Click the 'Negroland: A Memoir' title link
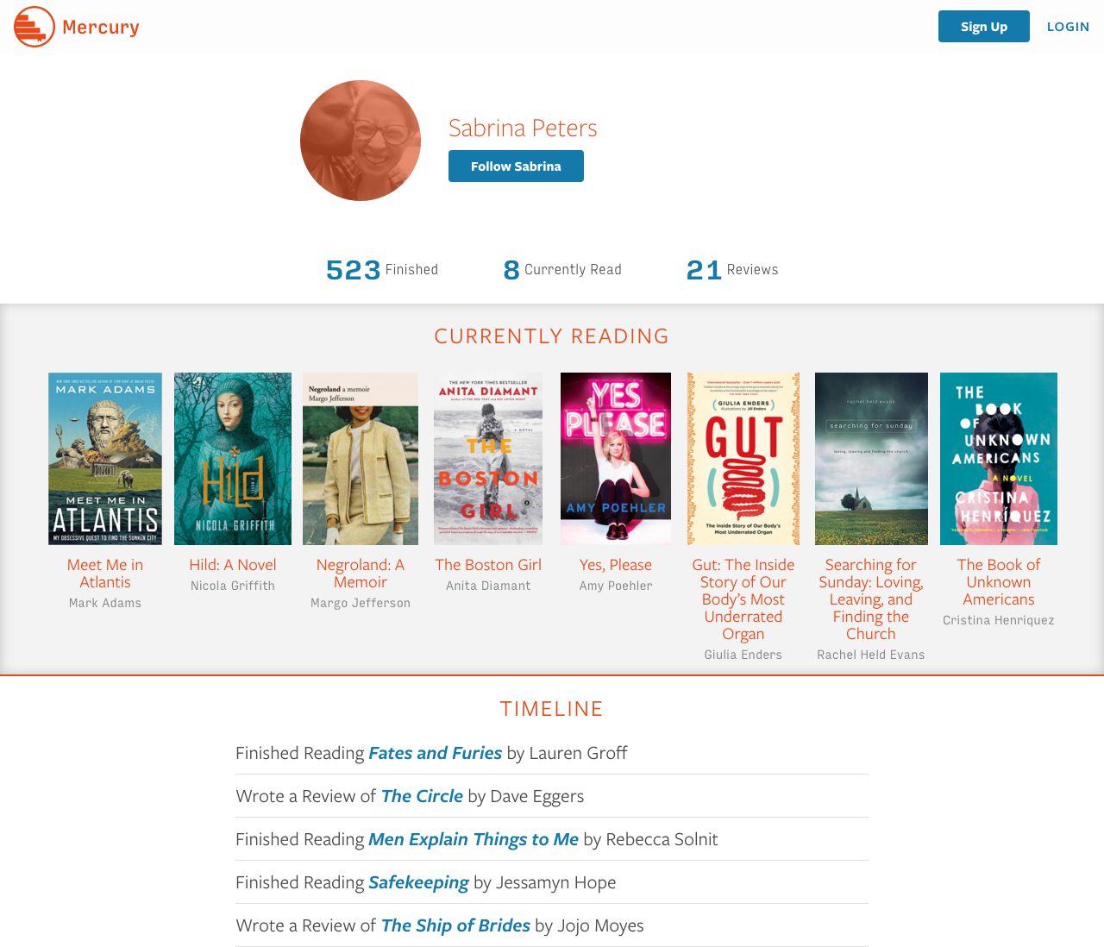The height and width of the screenshot is (947, 1104). (361, 574)
